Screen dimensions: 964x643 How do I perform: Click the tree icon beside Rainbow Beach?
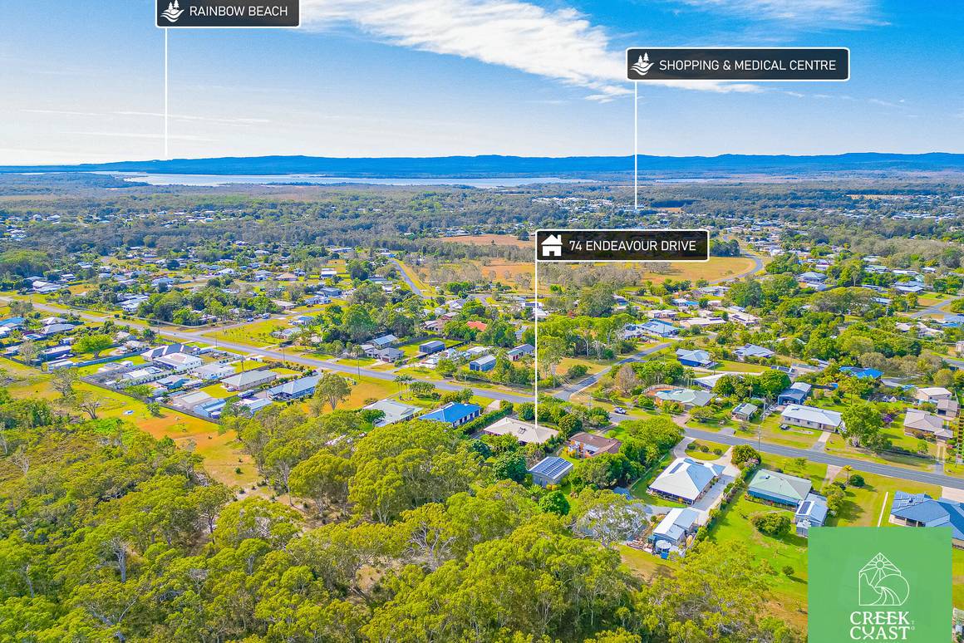click(x=171, y=11)
